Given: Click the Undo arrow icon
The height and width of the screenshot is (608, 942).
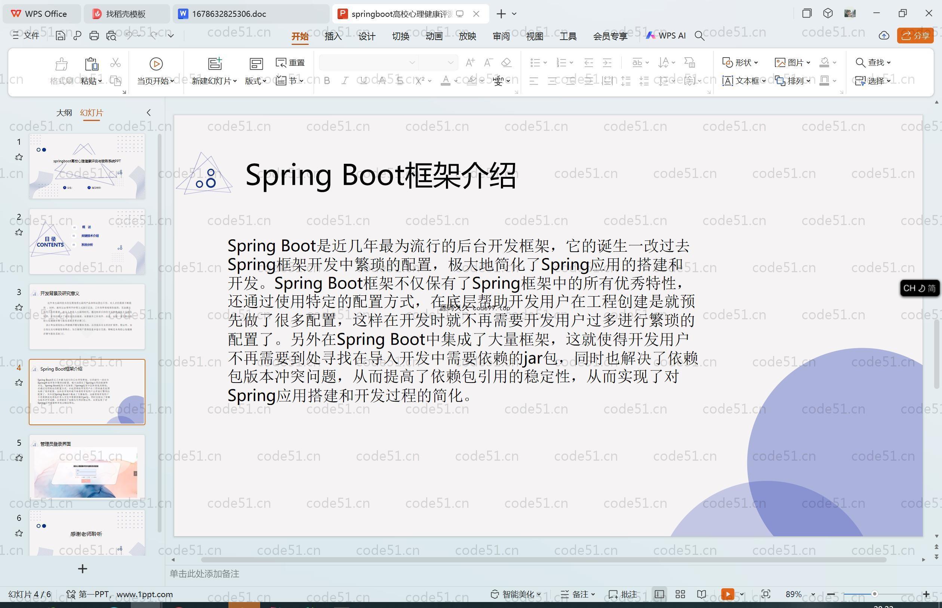Looking at the screenshot, I should tap(129, 35).
